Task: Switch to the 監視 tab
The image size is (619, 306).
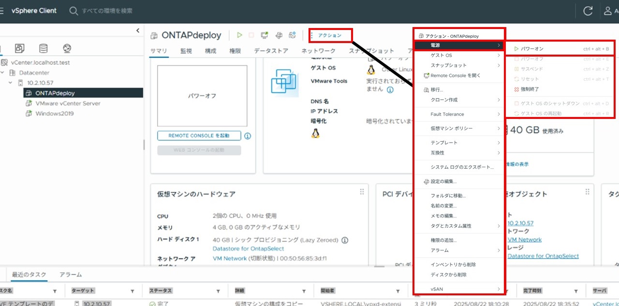Action: point(186,51)
